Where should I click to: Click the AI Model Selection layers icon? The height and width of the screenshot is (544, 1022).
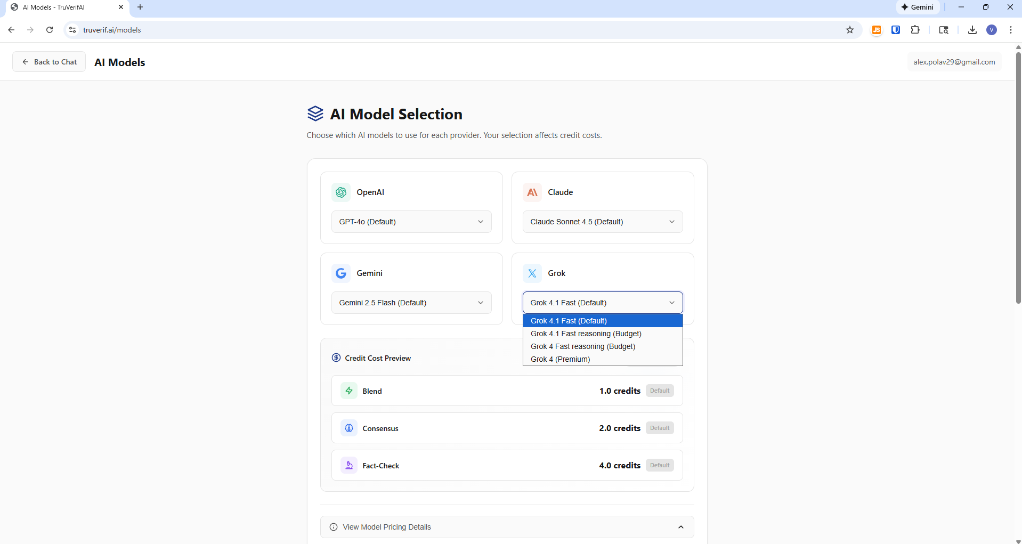[x=316, y=113]
